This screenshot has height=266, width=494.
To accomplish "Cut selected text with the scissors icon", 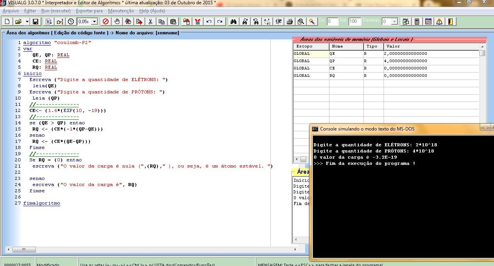I will tap(151, 22).
